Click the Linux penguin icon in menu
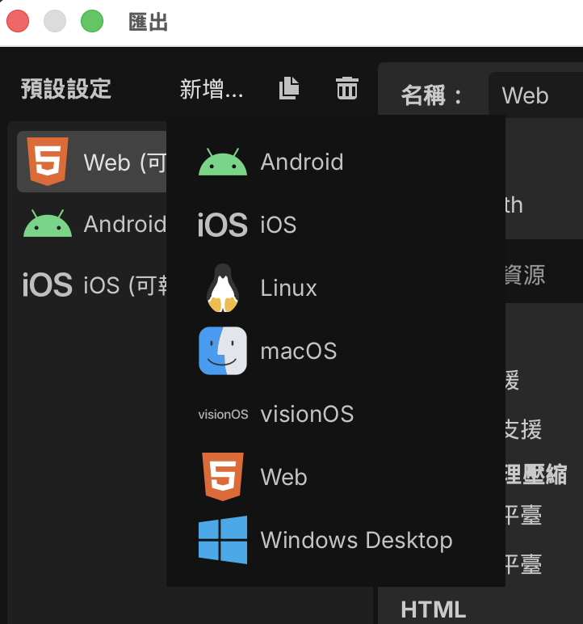Viewport: 583px width, 624px height. click(223, 288)
